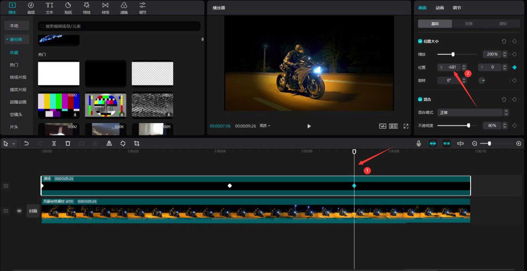Viewport: 527px width, 271px height.
Task: Toggle keyframe for 旋转 rotation
Action: coord(514,80)
